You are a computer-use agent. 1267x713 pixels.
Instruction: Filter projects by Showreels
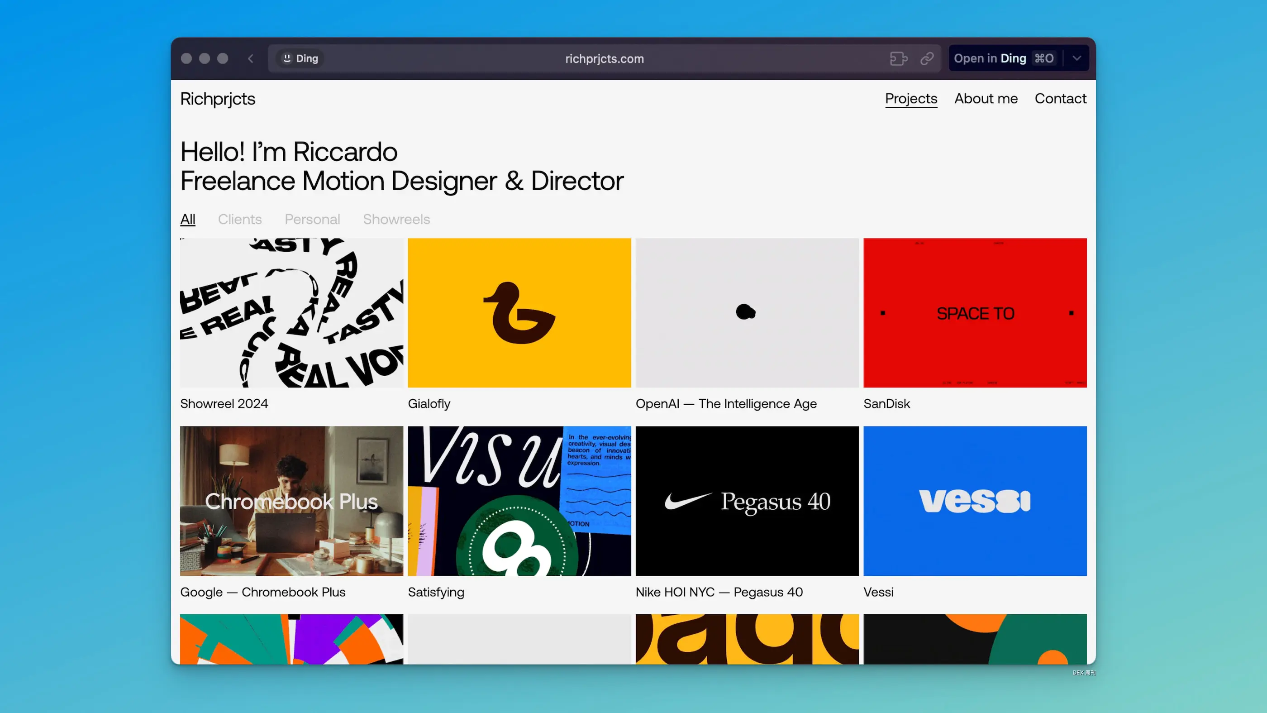coord(396,220)
